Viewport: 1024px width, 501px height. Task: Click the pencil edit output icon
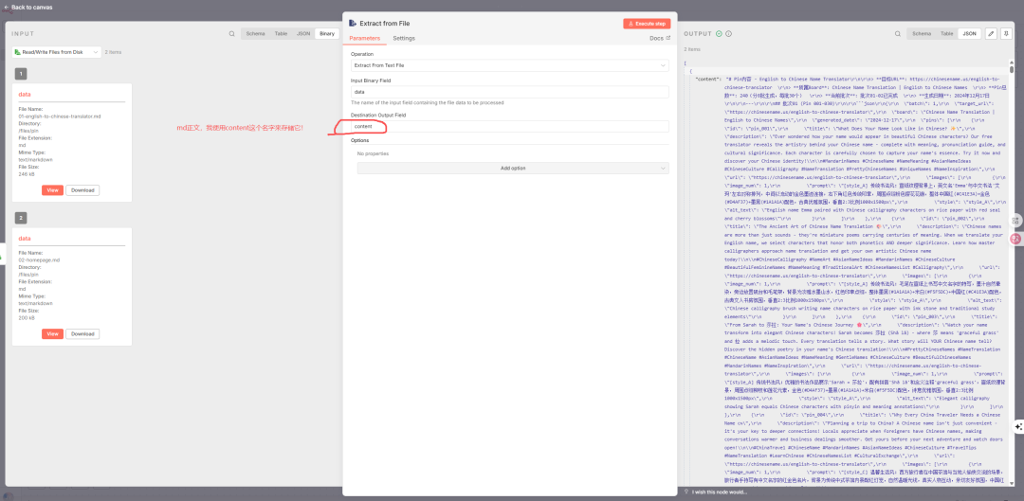click(992, 33)
